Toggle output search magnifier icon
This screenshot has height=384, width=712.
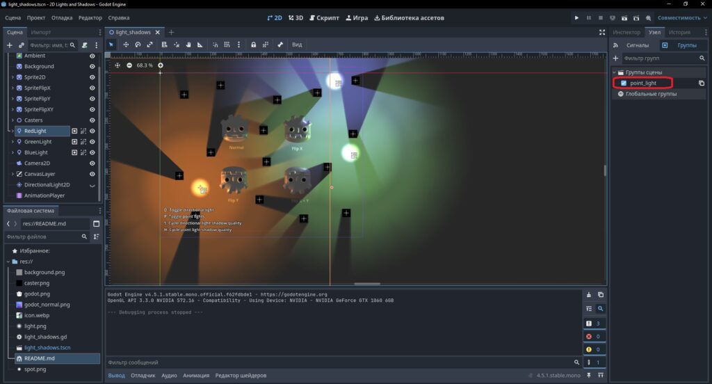(x=601, y=309)
